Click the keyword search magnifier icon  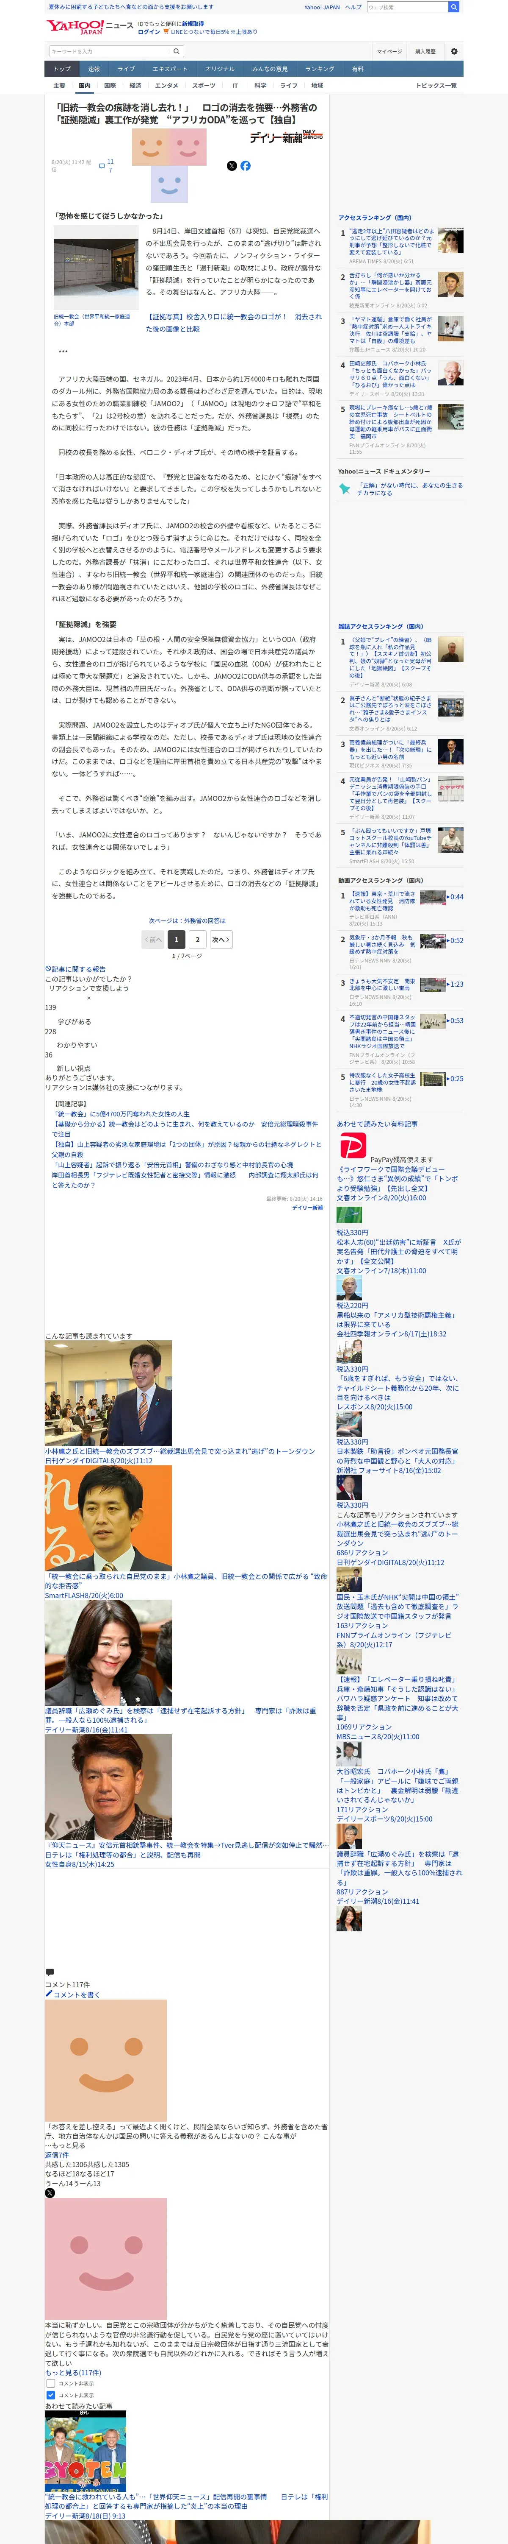tap(177, 51)
